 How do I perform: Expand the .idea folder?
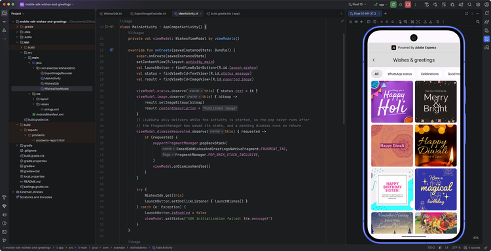coord(17,32)
